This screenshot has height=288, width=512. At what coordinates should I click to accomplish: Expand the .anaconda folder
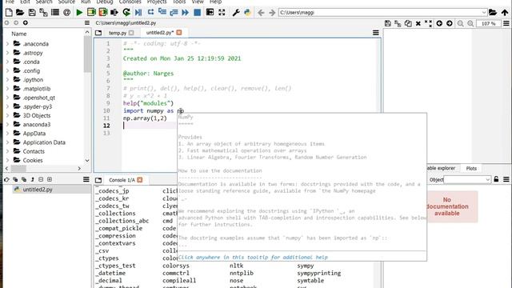(x=7, y=44)
